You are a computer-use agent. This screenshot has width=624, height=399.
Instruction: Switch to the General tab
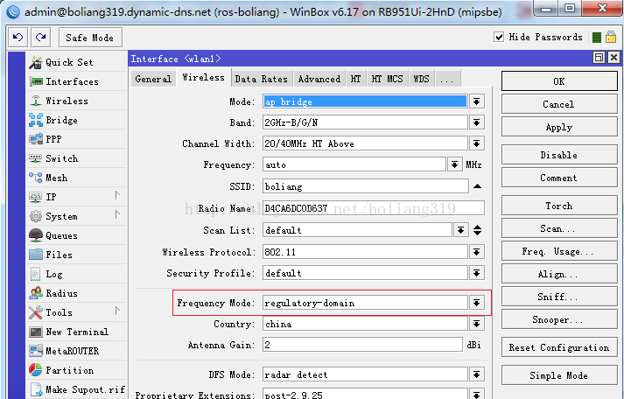click(x=153, y=79)
